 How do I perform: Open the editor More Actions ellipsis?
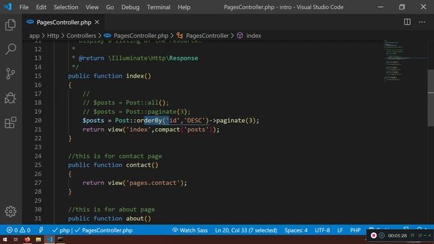[422, 22]
